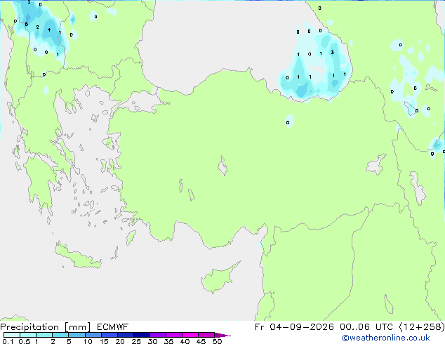Click the '(12+258)' forecast offset text
The width and height of the screenshot is (445, 344).
coord(422,327)
